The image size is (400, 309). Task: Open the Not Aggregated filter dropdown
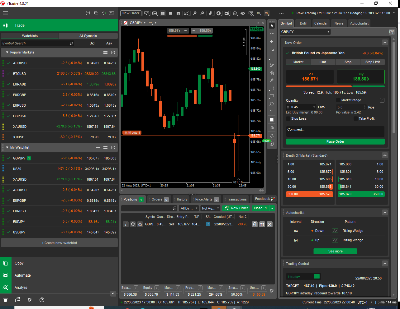tap(210, 208)
